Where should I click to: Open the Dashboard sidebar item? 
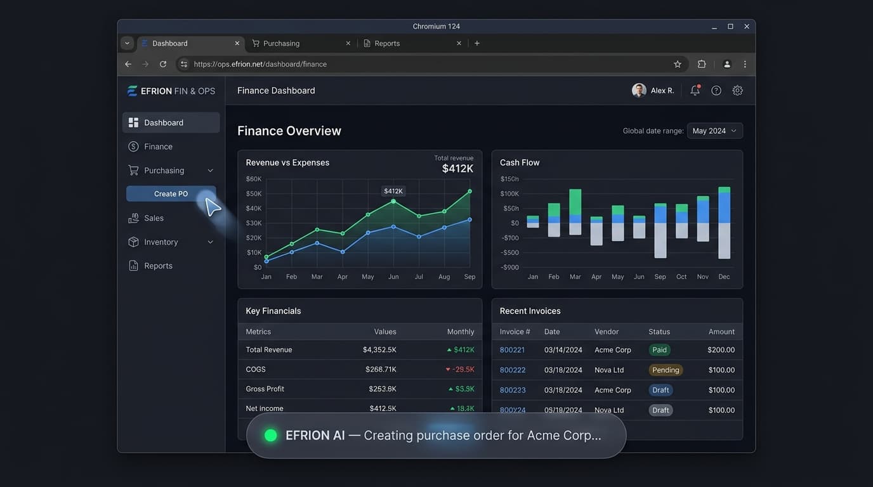pyautogui.click(x=171, y=122)
